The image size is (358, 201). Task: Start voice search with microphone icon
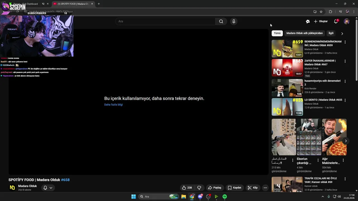click(234, 21)
